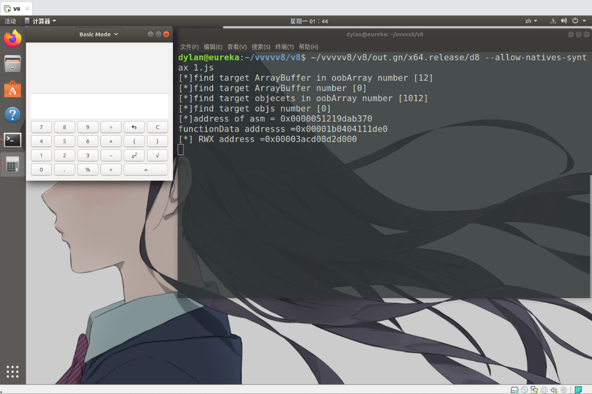Click the VM hard disk status icon

514,390
